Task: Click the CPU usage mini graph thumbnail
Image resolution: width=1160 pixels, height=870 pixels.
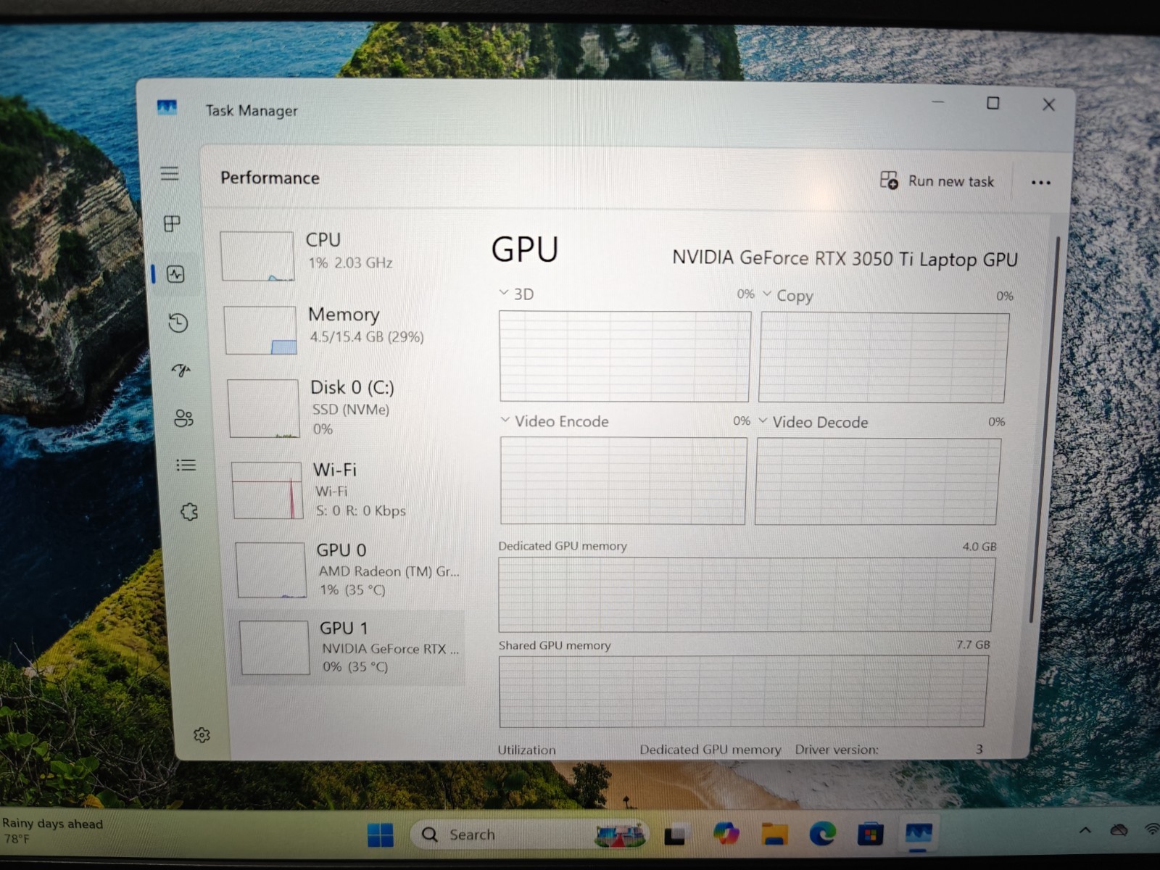Action: coord(257,256)
